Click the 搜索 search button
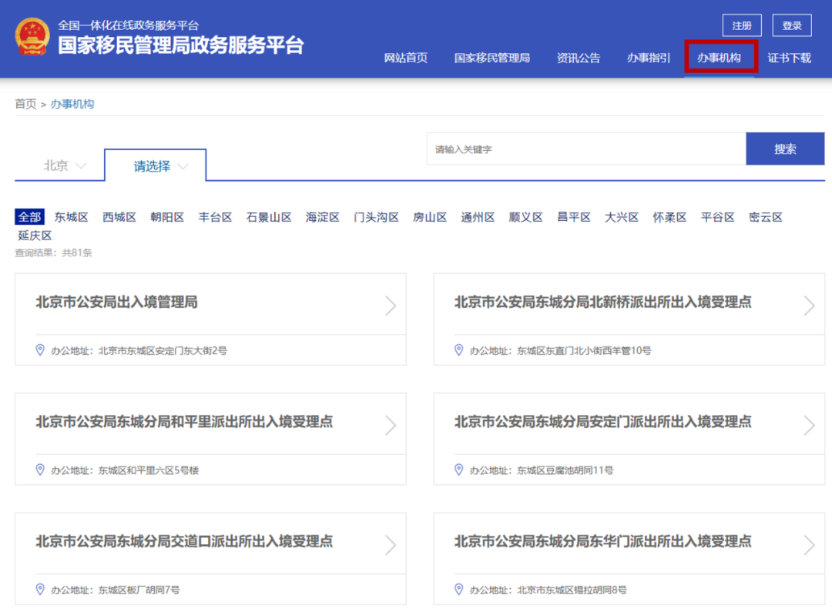Screen dimensions: 832x615 coord(785,149)
